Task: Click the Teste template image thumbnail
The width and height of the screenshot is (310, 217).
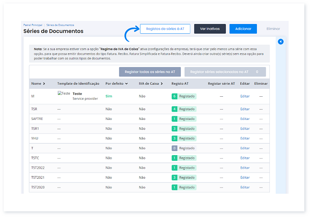Action: (64, 94)
